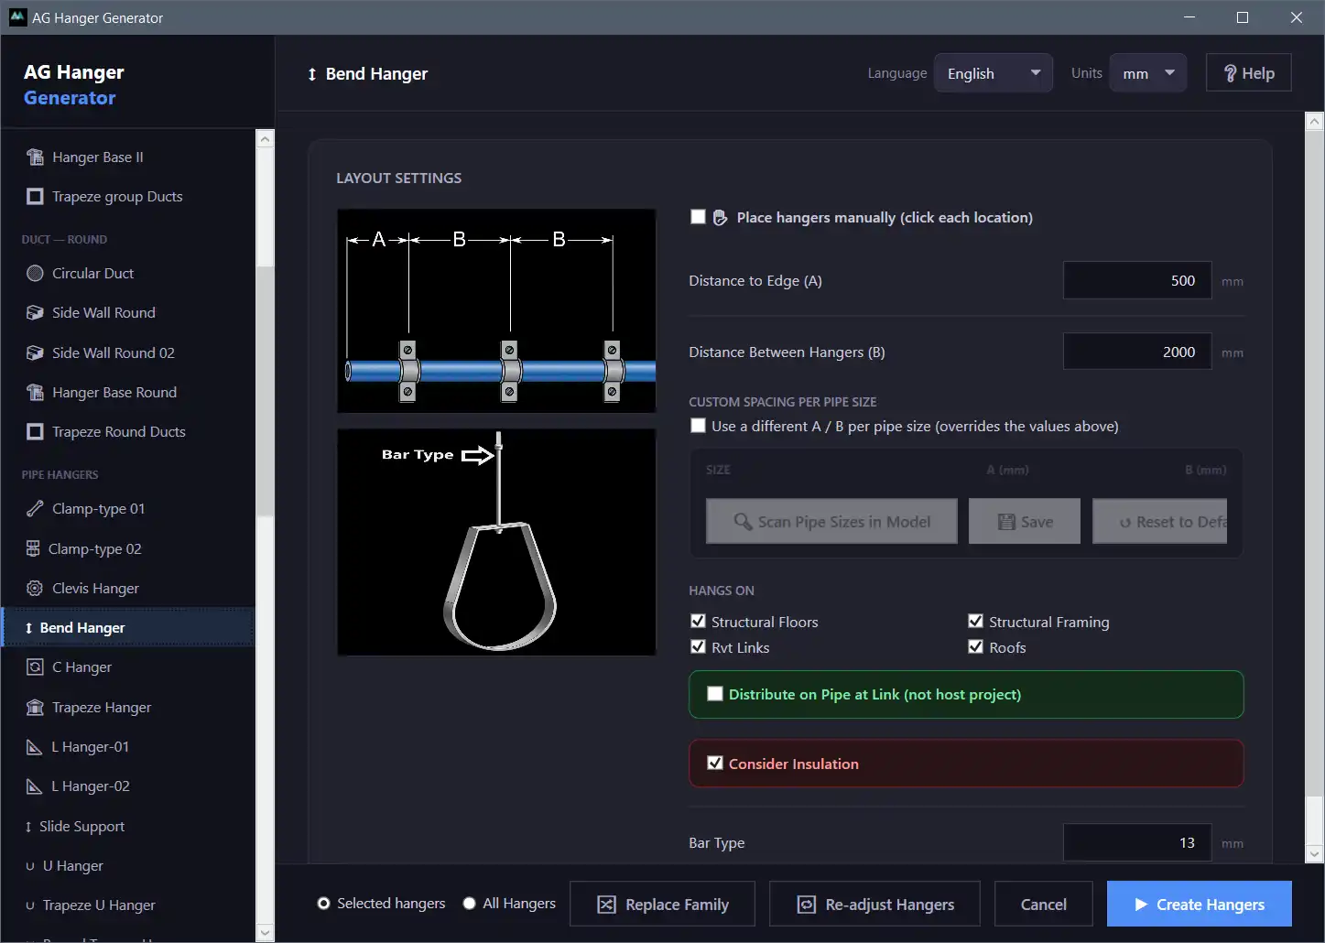The width and height of the screenshot is (1325, 943).
Task: Click the Cancel button
Action: point(1044,905)
